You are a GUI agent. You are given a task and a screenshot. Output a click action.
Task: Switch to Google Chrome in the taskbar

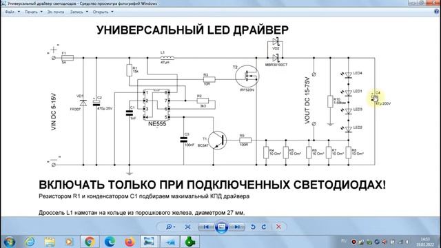point(90,242)
